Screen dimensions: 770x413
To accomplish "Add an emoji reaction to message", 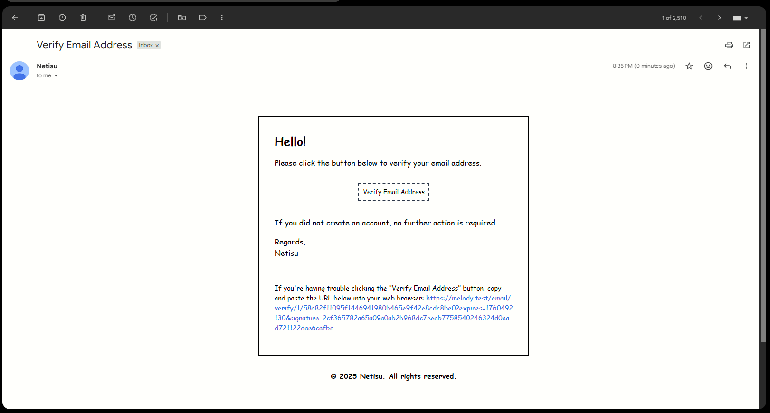I will [708, 66].
